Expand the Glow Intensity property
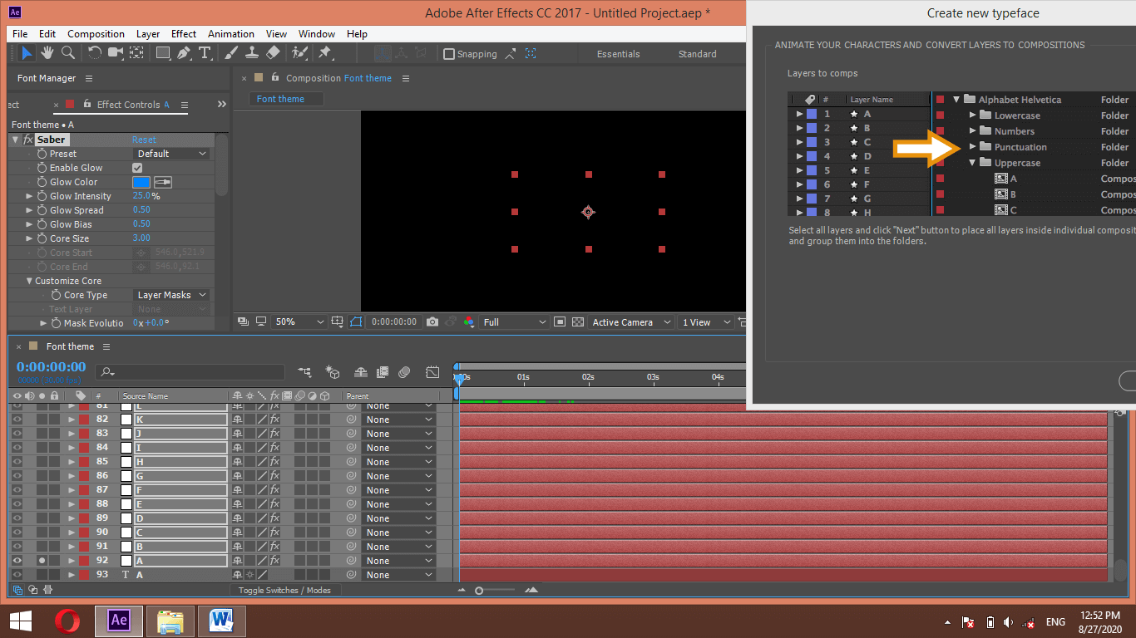Image resolution: width=1136 pixels, height=638 pixels. pos(30,196)
